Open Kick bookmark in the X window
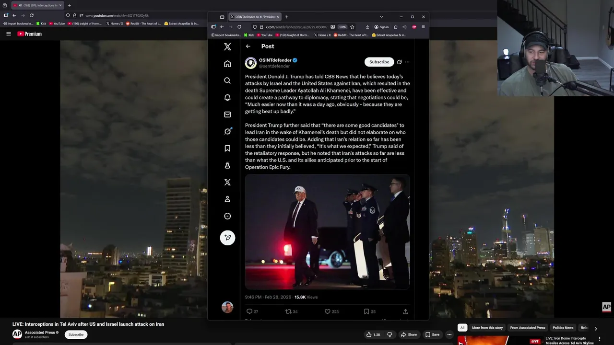 point(249,35)
